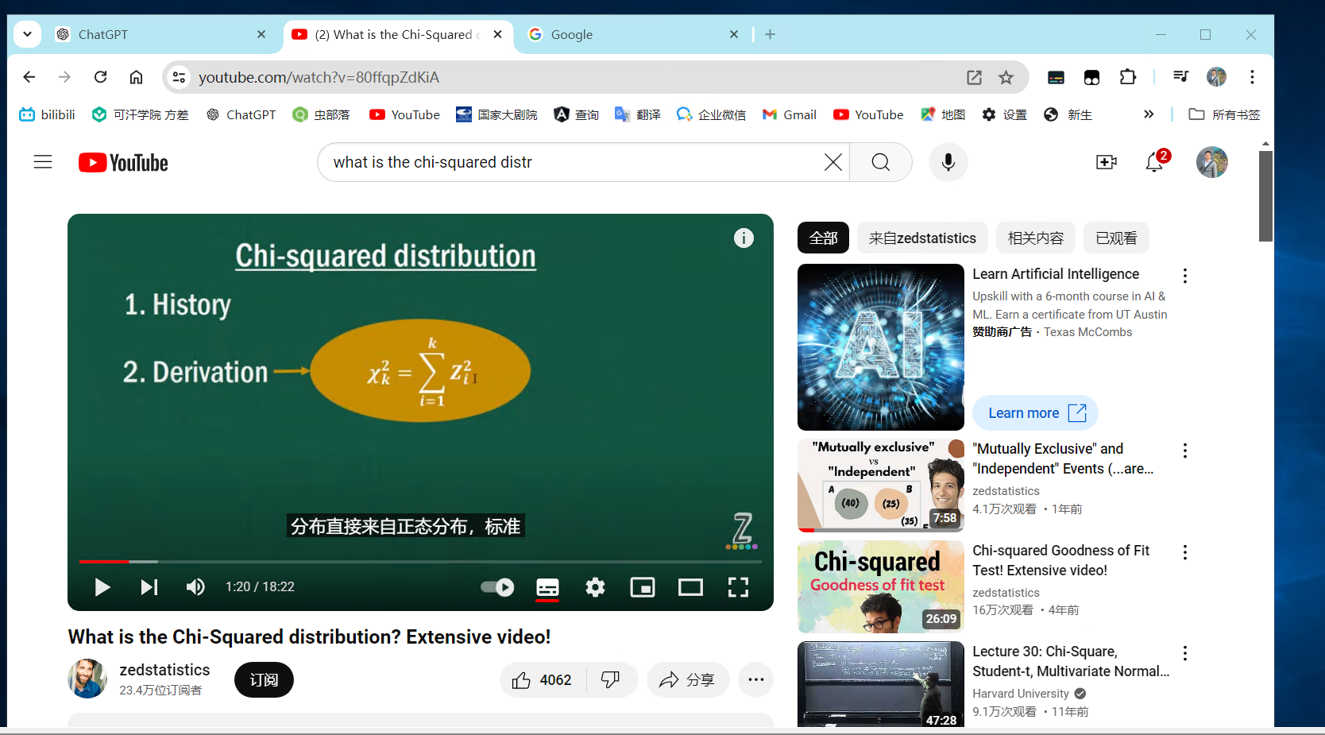Open the Learn Artificial Intelligence ad title
This screenshot has width=1325, height=735.
[1056, 274]
